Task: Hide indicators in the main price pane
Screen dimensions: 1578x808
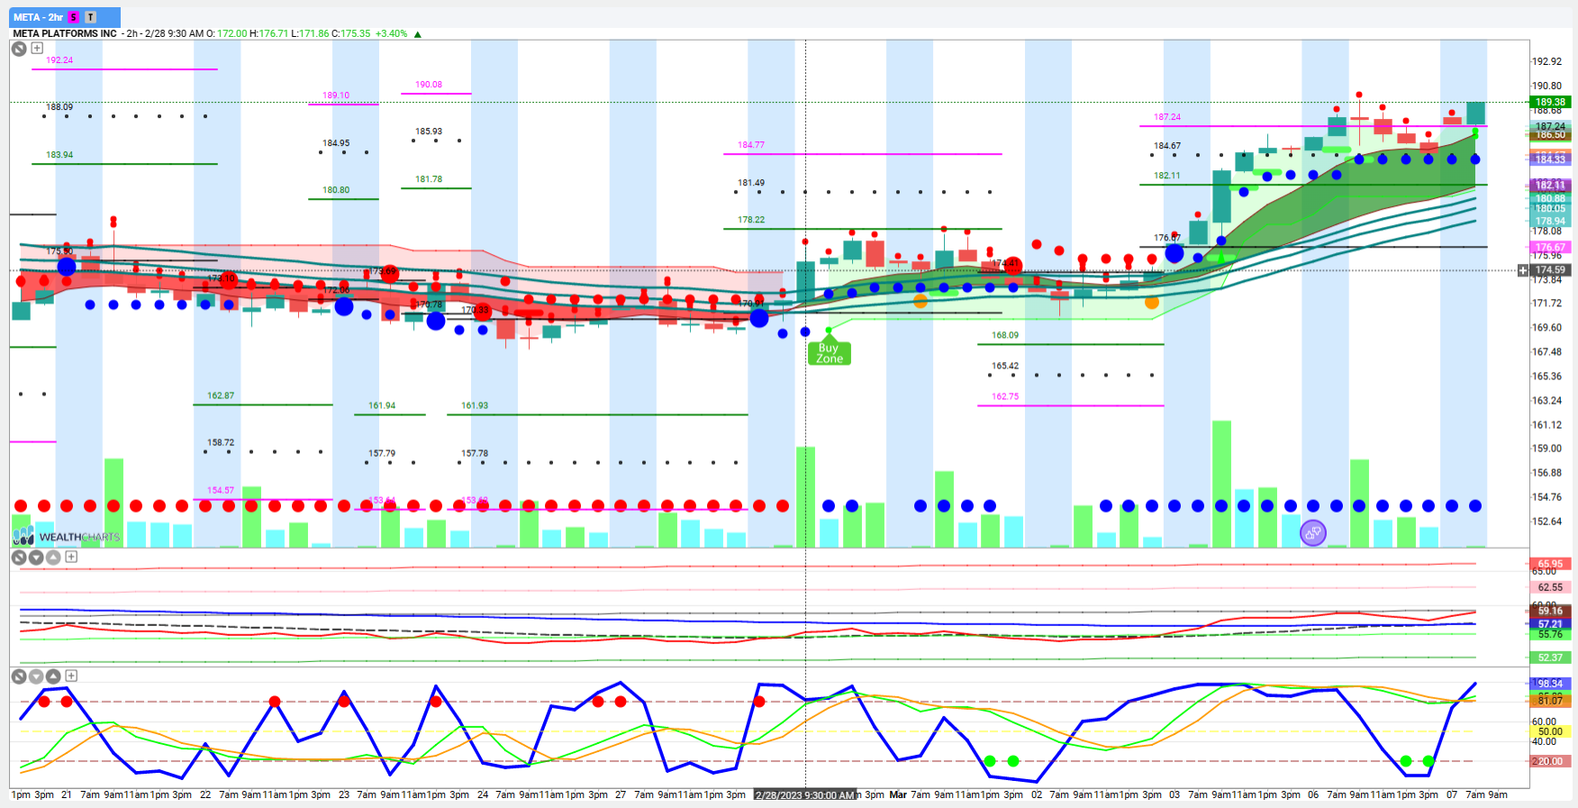Action: tap(19, 49)
